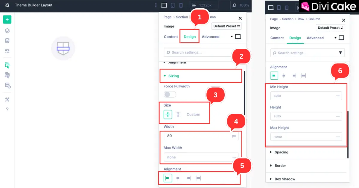Screen dimensions: 359x188
Task: Click the green Add element plus button
Action: click(7, 19)
